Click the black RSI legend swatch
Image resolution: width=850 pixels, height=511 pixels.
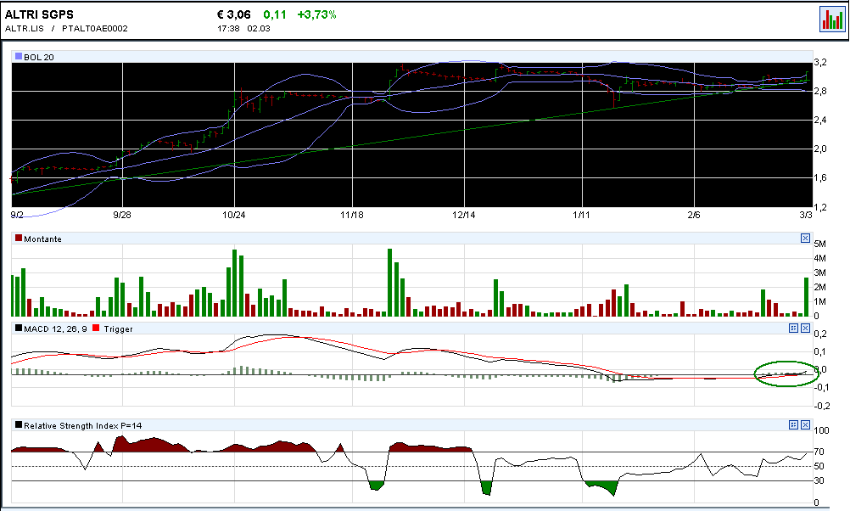(19, 424)
